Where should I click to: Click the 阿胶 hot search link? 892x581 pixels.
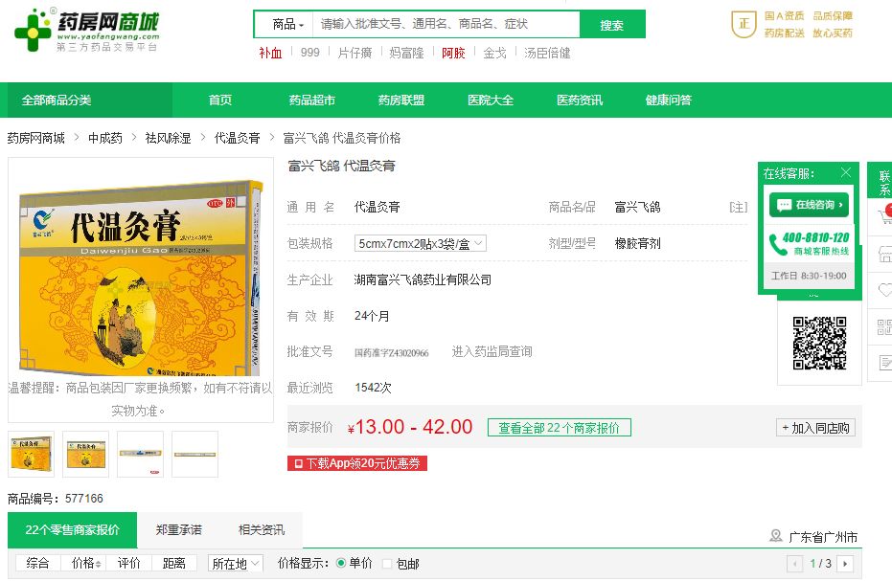(x=453, y=53)
